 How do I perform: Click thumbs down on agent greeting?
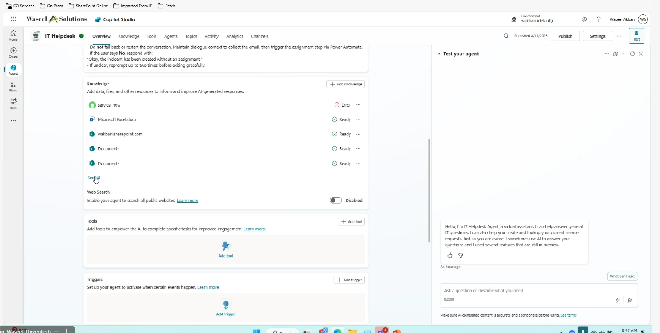[x=460, y=255]
